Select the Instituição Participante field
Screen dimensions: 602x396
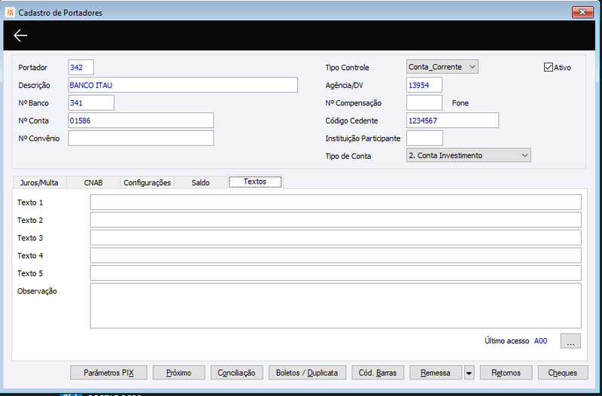tap(424, 138)
